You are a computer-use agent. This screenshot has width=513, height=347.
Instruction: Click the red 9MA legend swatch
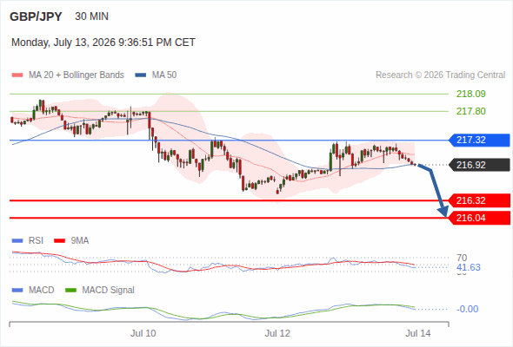coord(59,241)
